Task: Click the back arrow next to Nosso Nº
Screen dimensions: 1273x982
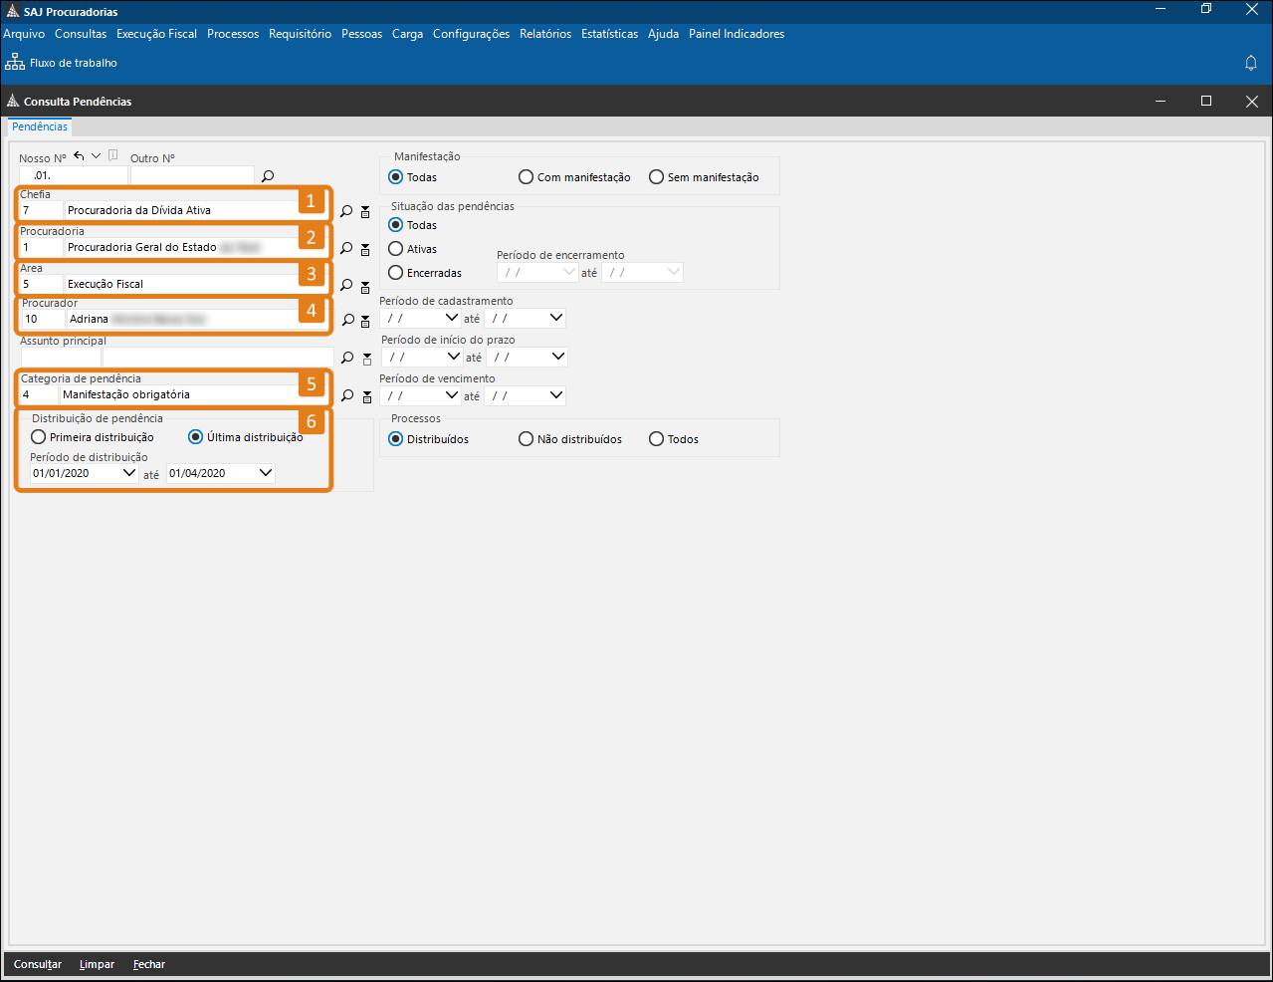Action: [x=79, y=155]
